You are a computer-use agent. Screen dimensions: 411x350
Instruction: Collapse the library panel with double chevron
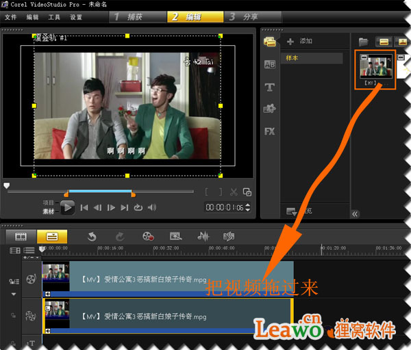click(355, 214)
